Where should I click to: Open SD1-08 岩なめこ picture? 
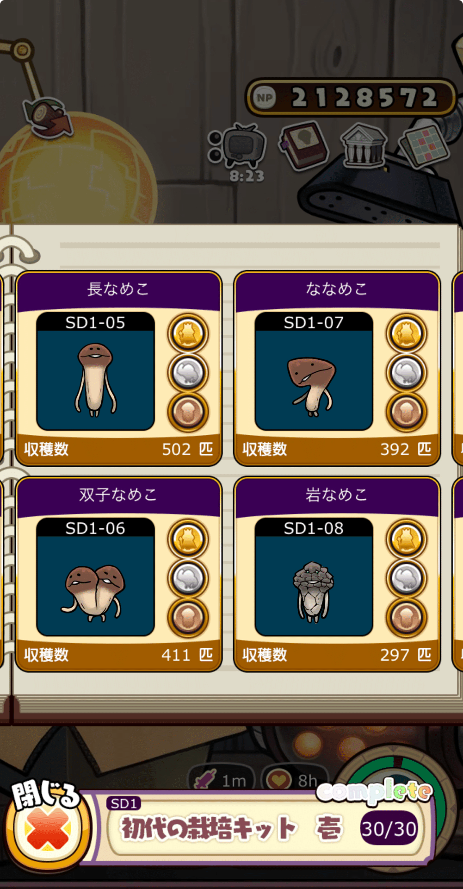pyautogui.click(x=314, y=577)
